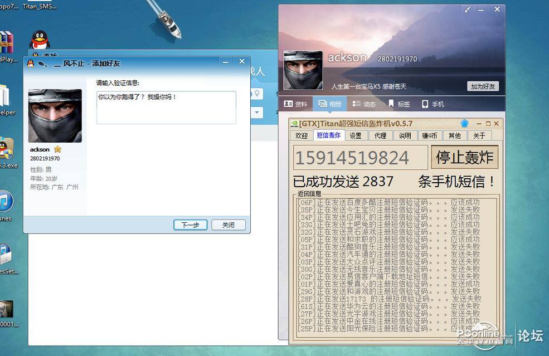Launch the iTunes desktop shortcut
Screen dimensions: 549x356
coord(6,201)
